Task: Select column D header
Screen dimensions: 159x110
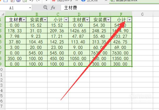Action: 79,14
